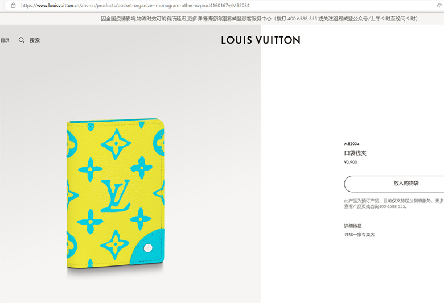Click the yellow wallet product image
444x303 pixels.
point(115,193)
